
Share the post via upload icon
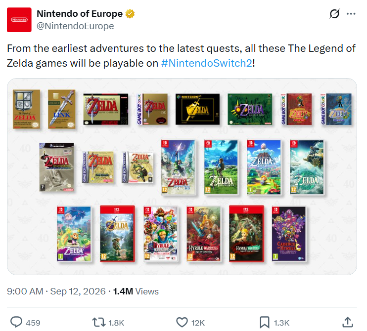click(x=348, y=322)
